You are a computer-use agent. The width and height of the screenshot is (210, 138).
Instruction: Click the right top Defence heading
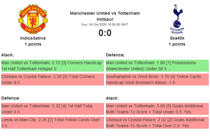pyautogui.click(x=115, y=55)
